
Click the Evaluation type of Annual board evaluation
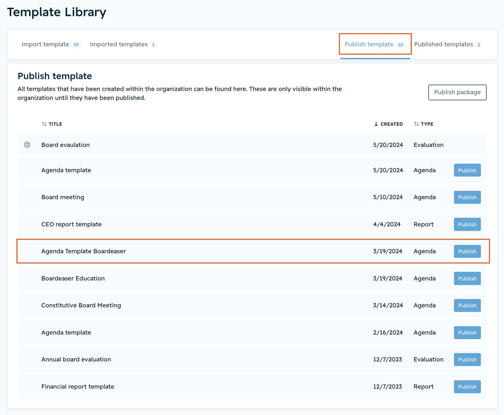coord(428,359)
